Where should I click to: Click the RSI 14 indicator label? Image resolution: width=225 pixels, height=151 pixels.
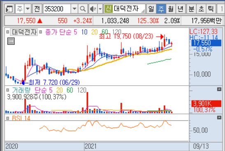[x=21, y=118]
